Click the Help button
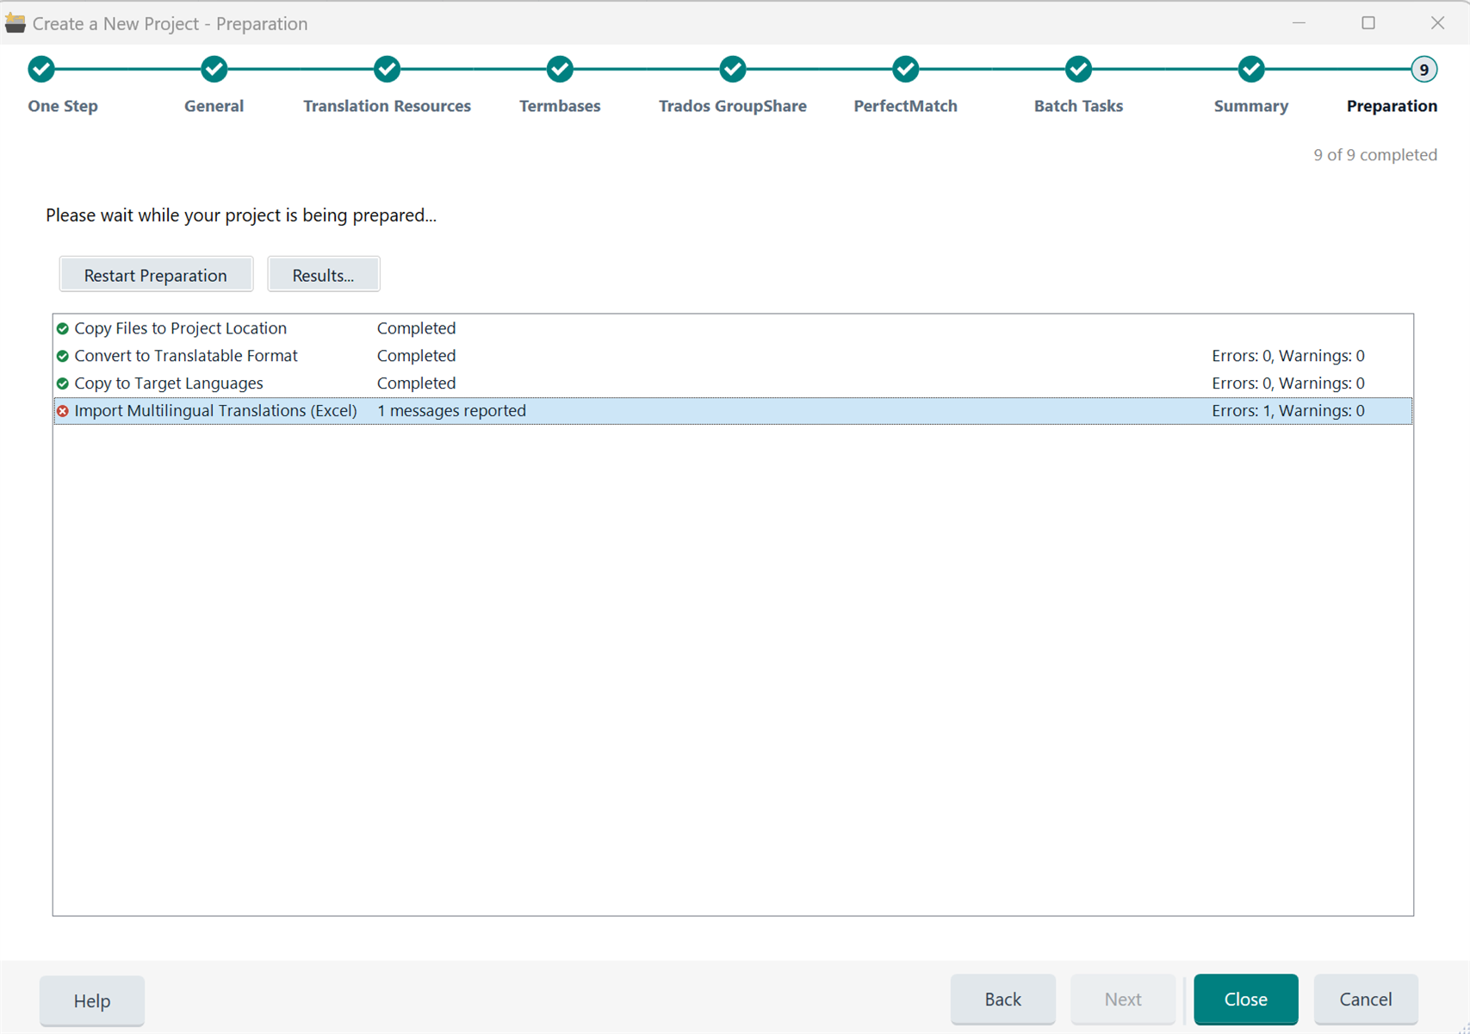1470x1034 pixels. point(91,1000)
